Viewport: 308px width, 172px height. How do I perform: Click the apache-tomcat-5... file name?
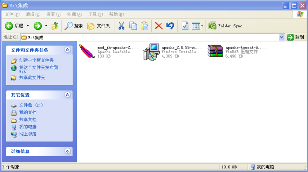point(246,47)
